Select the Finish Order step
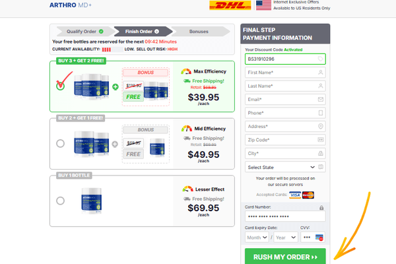The image size is (396, 264). [142, 32]
